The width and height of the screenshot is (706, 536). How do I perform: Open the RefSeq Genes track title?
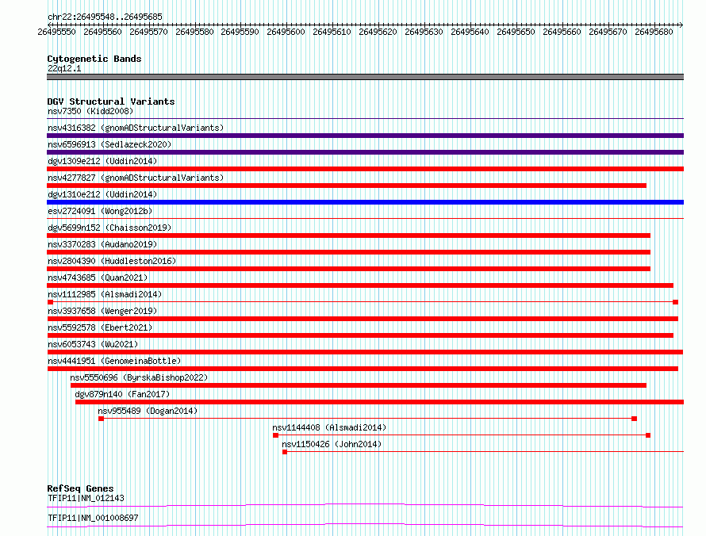coord(80,488)
